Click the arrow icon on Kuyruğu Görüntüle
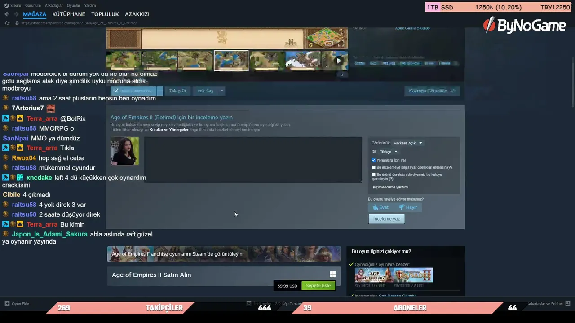This screenshot has width=575, height=323. coord(453,91)
